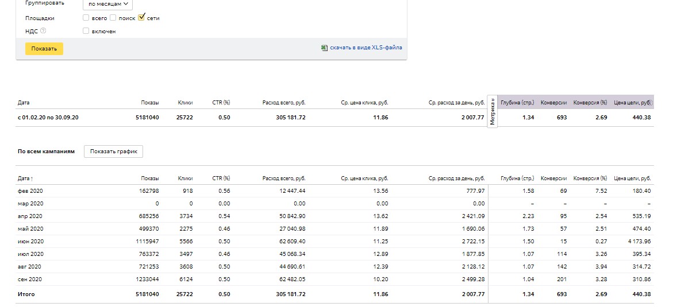677x307 pixels.
Task: Open the 'по месяцам' grouping dropdown
Action: click(x=107, y=3)
